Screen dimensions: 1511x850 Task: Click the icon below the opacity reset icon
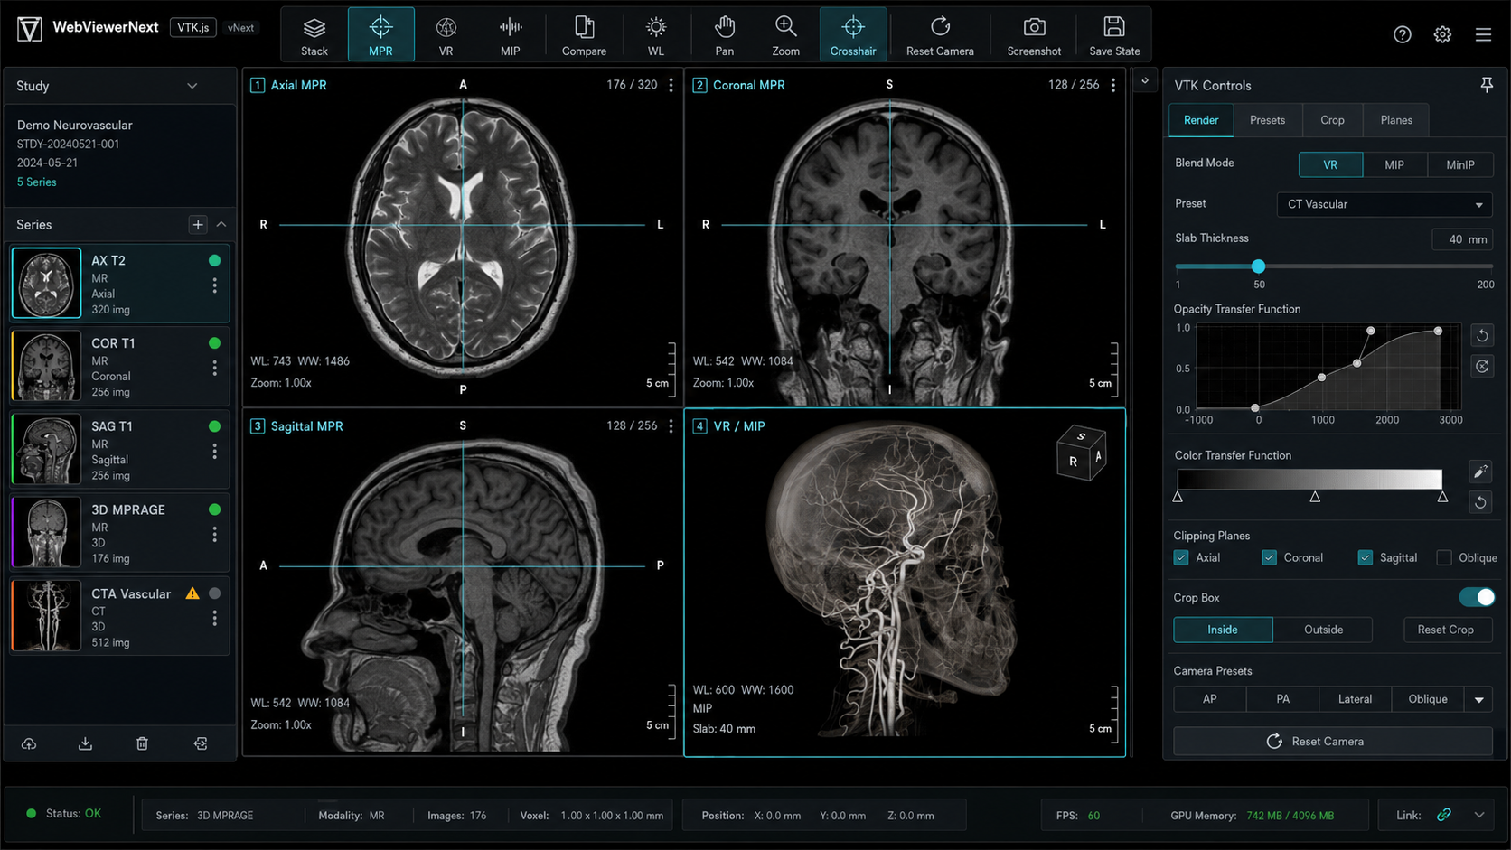tap(1482, 366)
